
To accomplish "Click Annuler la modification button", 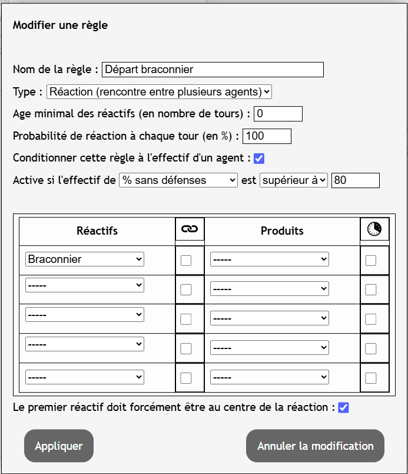I will click(x=316, y=446).
